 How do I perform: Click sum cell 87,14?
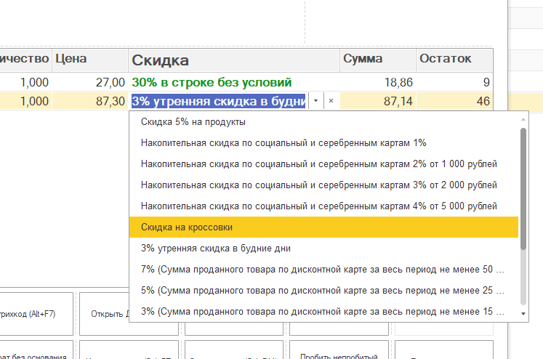pos(378,101)
